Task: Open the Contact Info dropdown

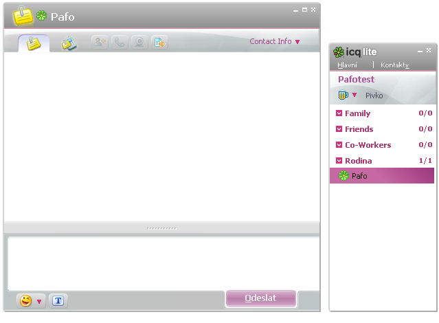Action: (x=275, y=41)
